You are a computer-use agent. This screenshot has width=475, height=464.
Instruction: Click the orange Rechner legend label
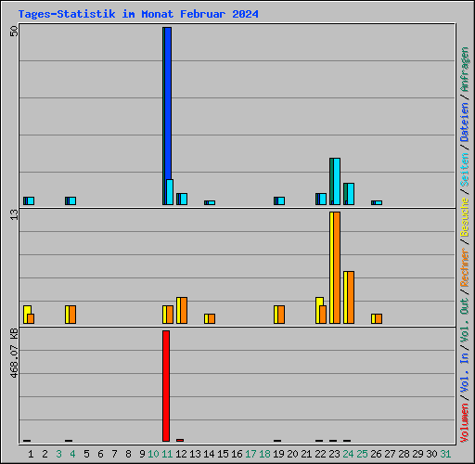[x=465, y=267]
